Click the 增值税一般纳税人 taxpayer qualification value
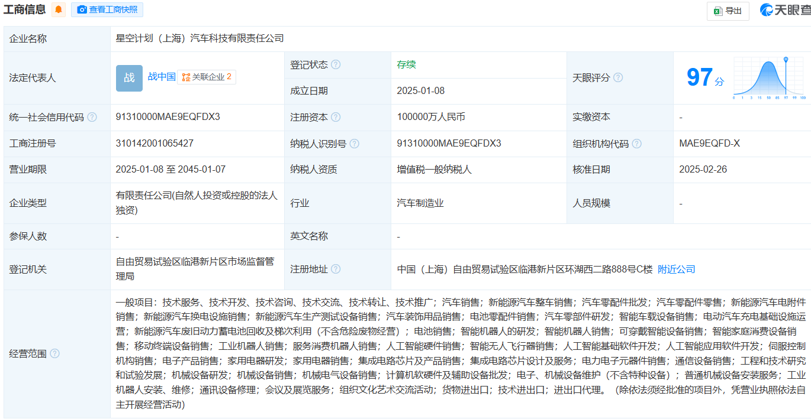 [x=435, y=170]
